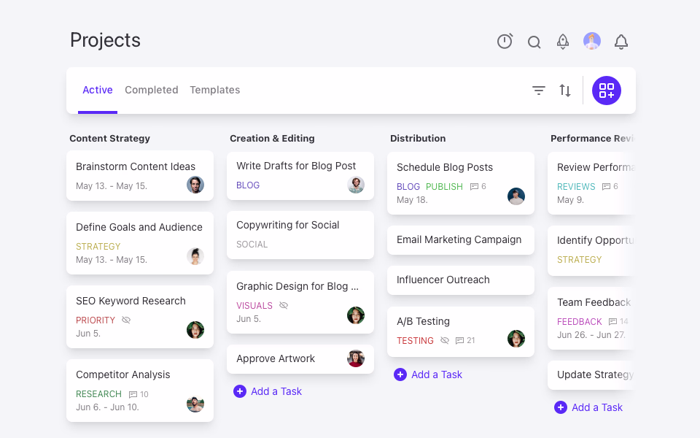
Task: Open the Email Marketing Campaign card
Action: 459,239
